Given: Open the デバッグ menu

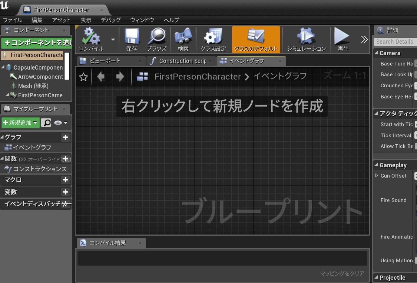Looking at the screenshot, I should pyautogui.click(x=110, y=20).
